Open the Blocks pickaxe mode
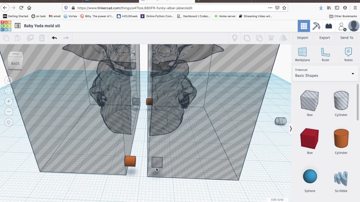The height and width of the screenshot is (202, 360). point(316,26)
